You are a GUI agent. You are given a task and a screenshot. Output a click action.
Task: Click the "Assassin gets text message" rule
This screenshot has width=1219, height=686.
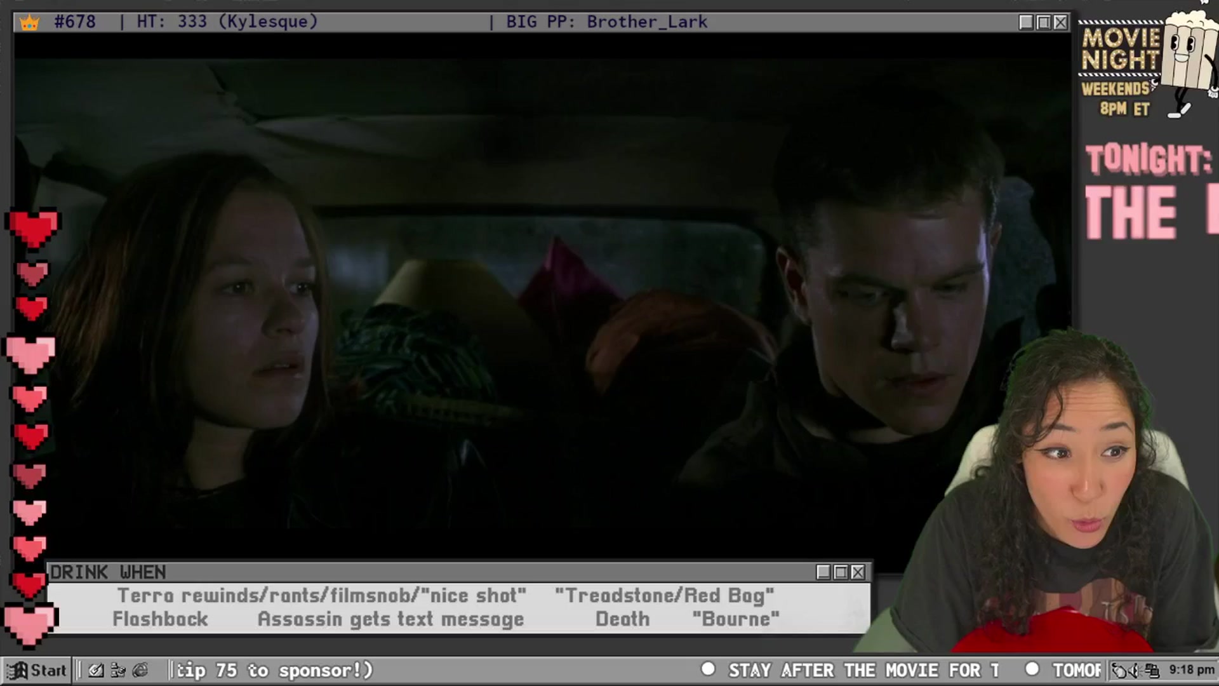click(x=390, y=619)
